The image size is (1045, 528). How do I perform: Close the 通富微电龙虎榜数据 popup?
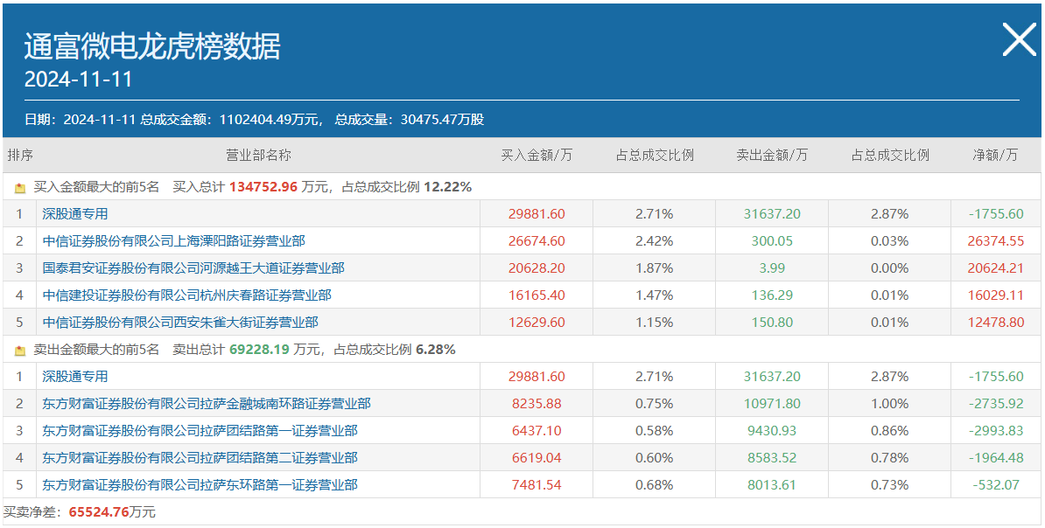click(x=1018, y=40)
